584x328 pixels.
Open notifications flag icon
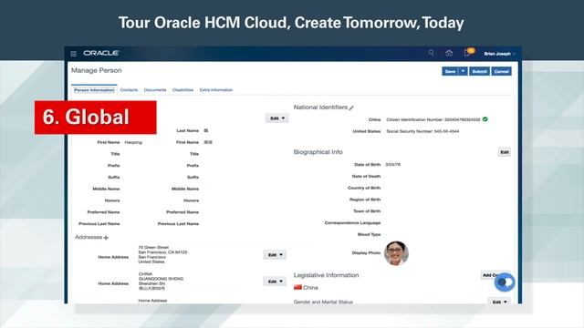[x=468, y=52]
